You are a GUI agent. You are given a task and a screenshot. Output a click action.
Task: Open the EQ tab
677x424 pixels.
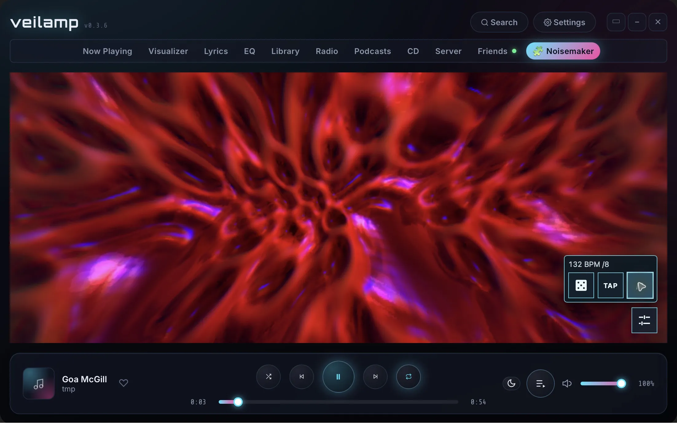click(x=250, y=51)
